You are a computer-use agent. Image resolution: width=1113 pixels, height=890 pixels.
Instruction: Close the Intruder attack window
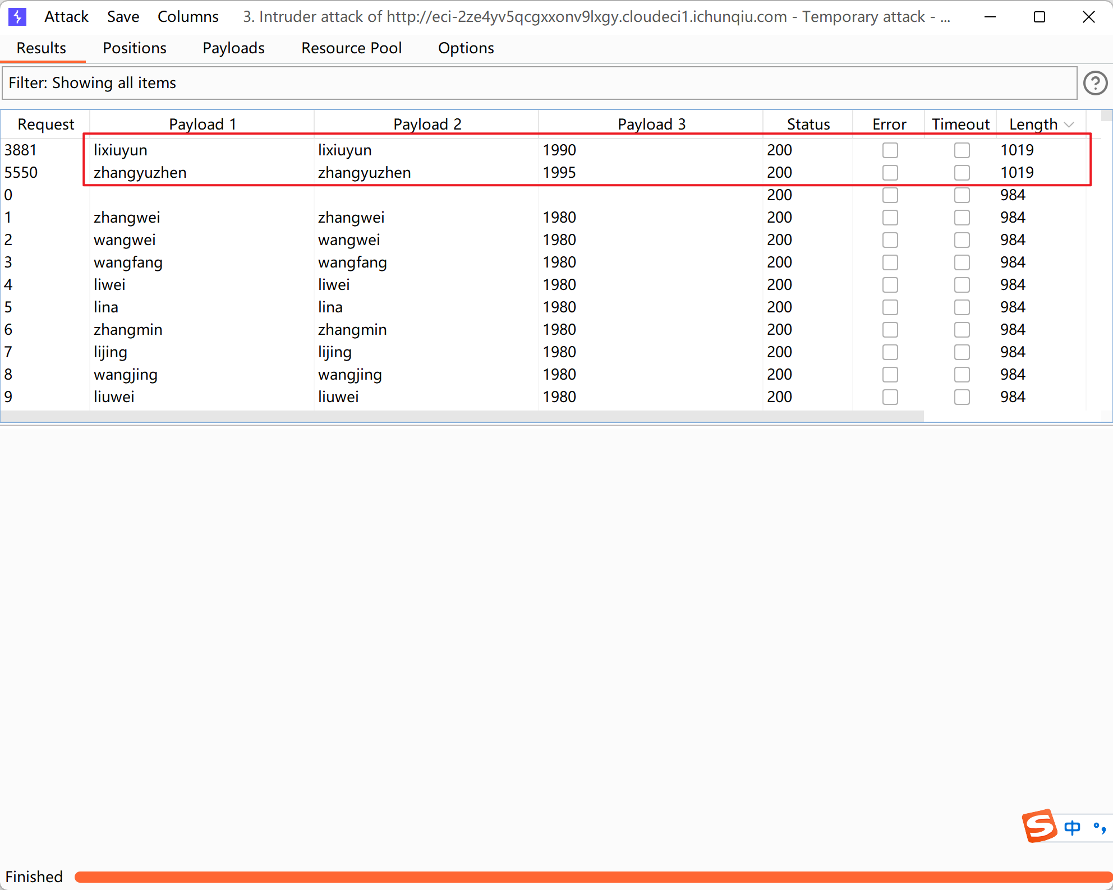pyautogui.click(x=1088, y=17)
